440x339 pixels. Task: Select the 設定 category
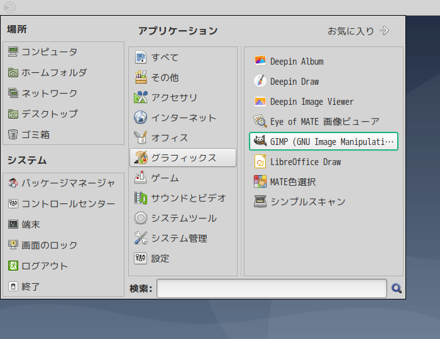[183, 258]
